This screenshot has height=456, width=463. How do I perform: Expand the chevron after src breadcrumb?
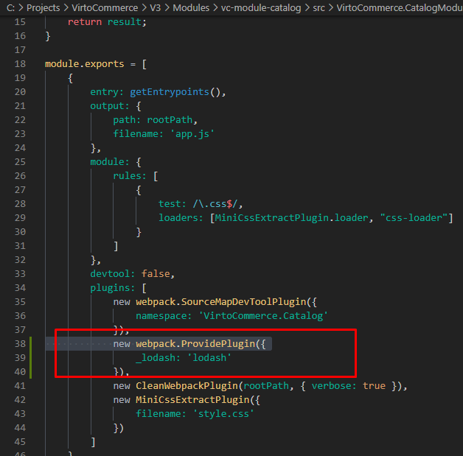click(331, 7)
